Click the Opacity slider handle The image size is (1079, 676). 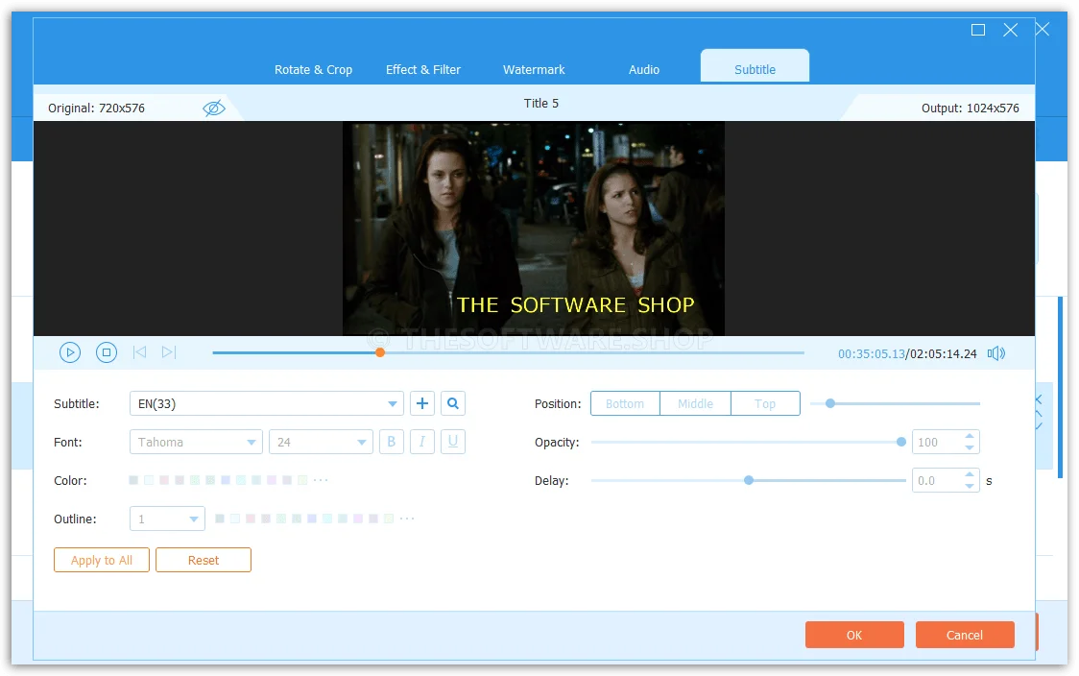point(901,442)
